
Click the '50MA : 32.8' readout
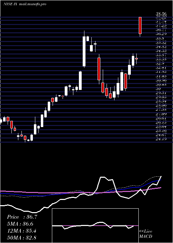[x=21, y=237]
